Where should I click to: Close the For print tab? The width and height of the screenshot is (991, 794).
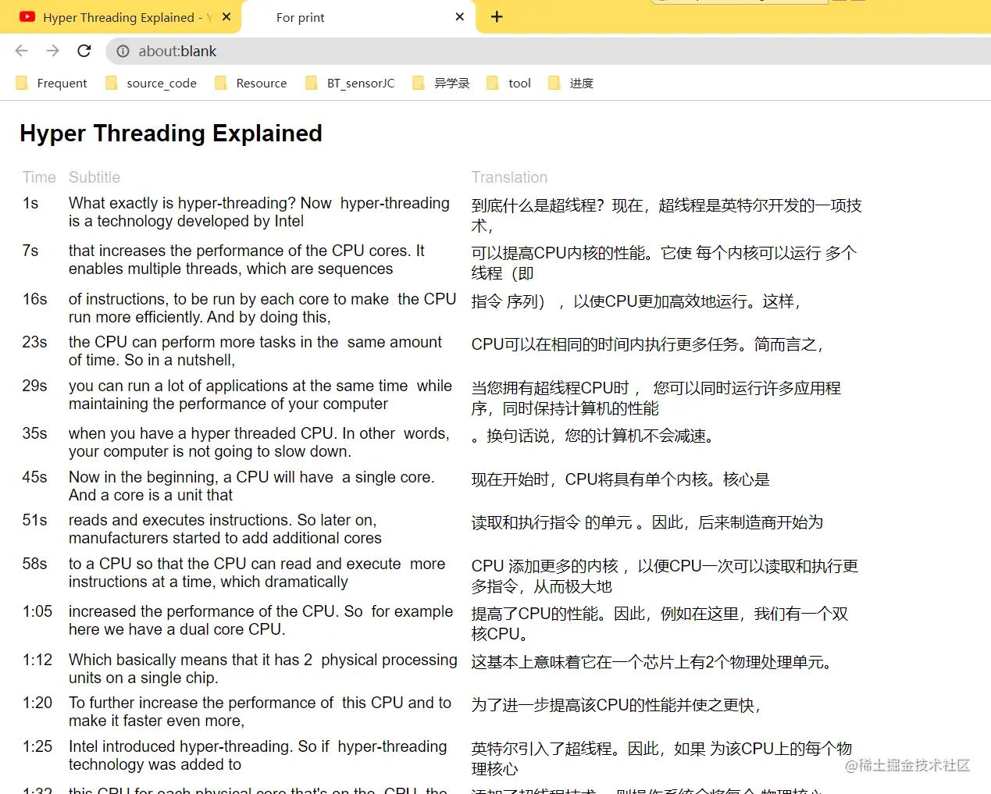click(460, 16)
